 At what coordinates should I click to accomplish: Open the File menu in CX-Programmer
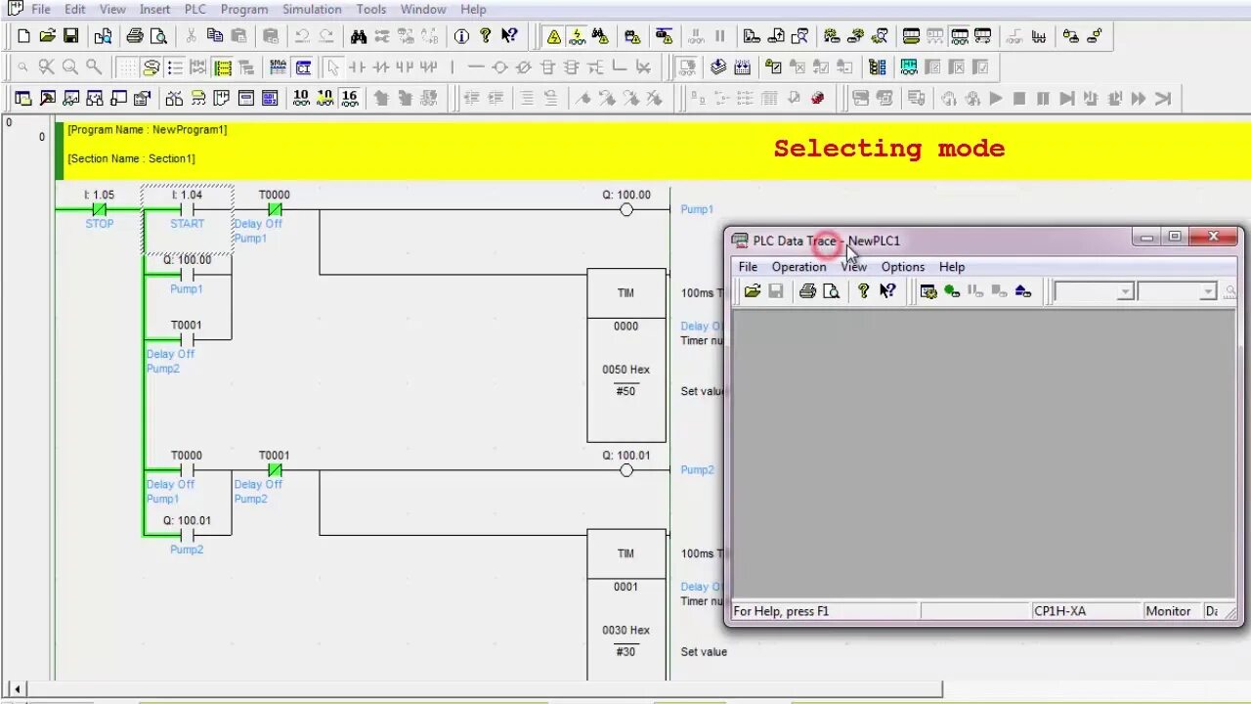click(41, 9)
